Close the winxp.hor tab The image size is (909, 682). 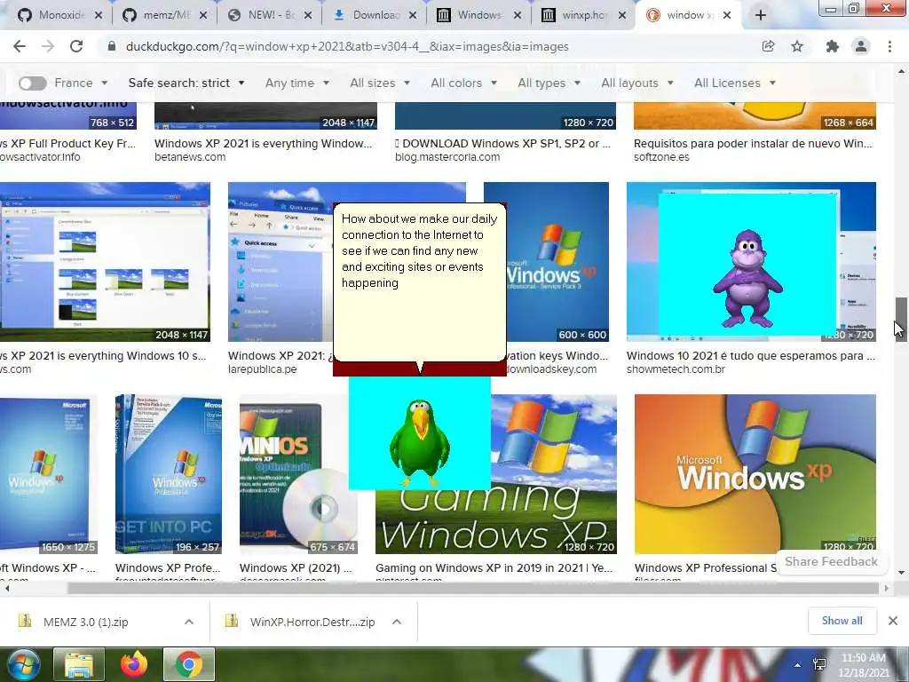pyautogui.click(x=622, y=15)
